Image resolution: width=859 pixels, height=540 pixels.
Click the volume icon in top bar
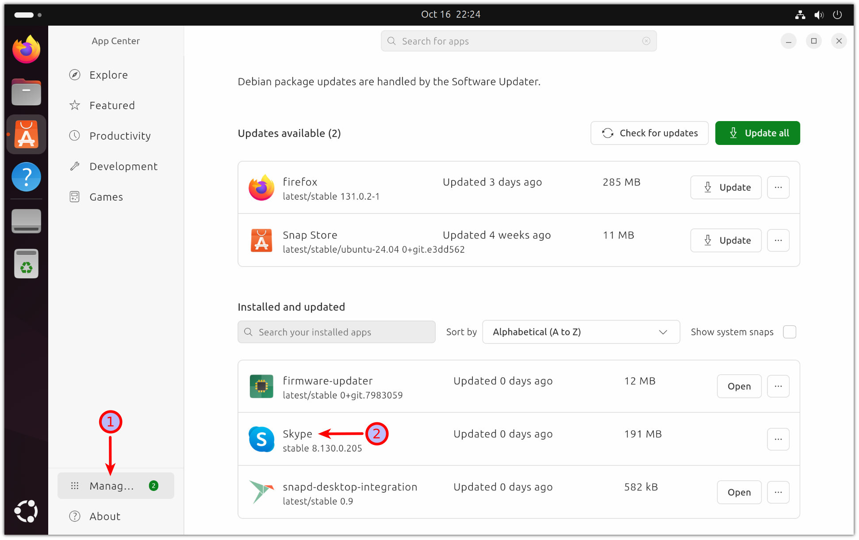819,15
